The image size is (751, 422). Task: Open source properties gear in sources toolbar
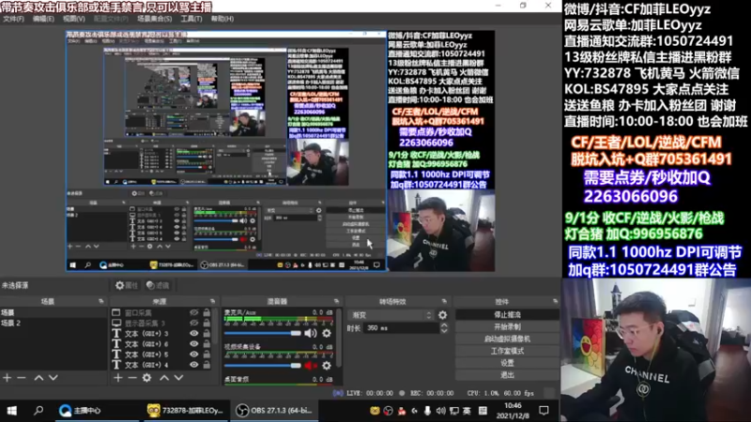(147, 378)
